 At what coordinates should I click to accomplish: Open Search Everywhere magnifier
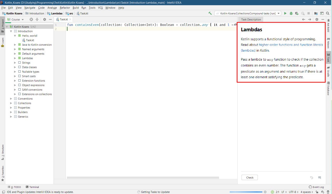click(x=328, y=13)
